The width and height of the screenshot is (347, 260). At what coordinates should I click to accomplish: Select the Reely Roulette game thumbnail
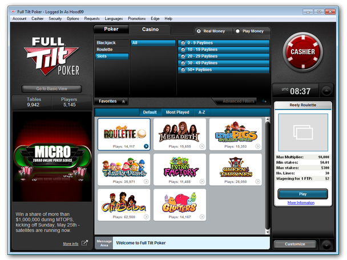click(x=124, y=134)
